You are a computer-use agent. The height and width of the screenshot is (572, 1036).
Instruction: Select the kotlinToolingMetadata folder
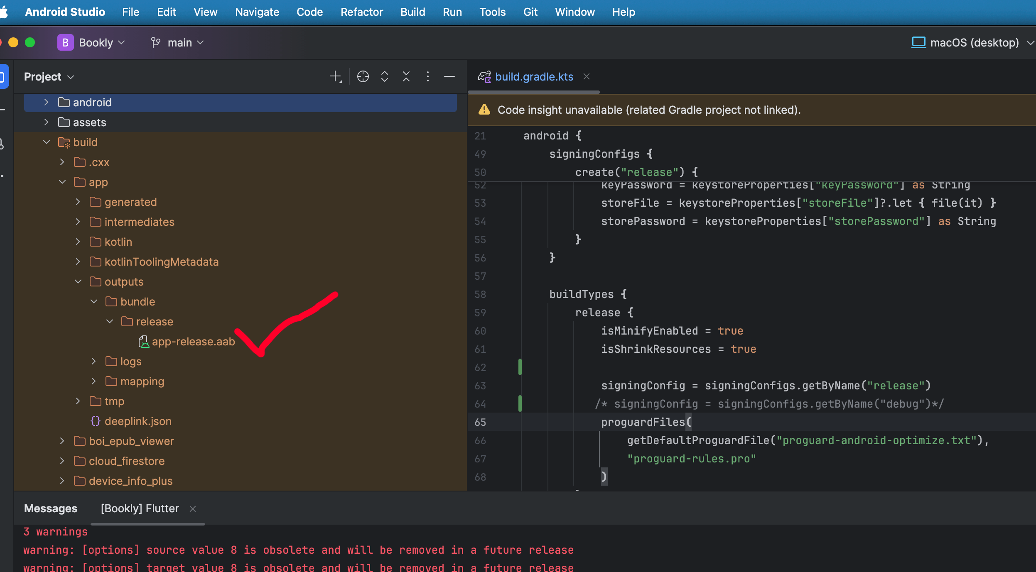tap(162, 262)
